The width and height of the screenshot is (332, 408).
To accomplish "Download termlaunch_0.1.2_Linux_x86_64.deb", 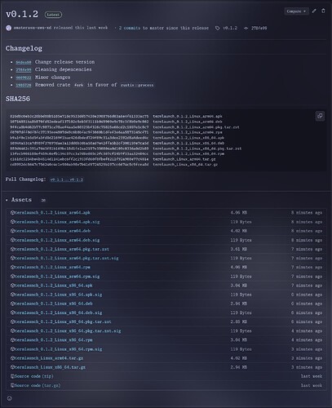I will (54, 304).
